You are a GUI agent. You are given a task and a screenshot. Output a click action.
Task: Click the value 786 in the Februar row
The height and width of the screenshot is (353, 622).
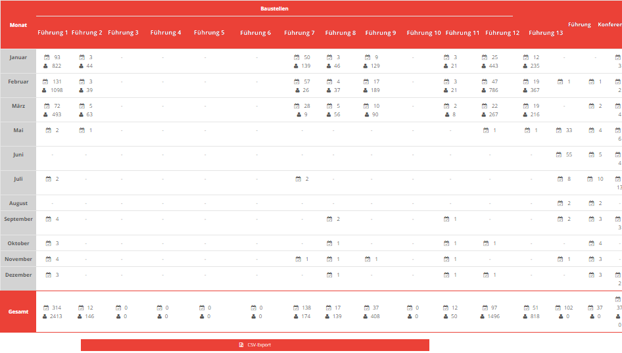coord(493,90)
